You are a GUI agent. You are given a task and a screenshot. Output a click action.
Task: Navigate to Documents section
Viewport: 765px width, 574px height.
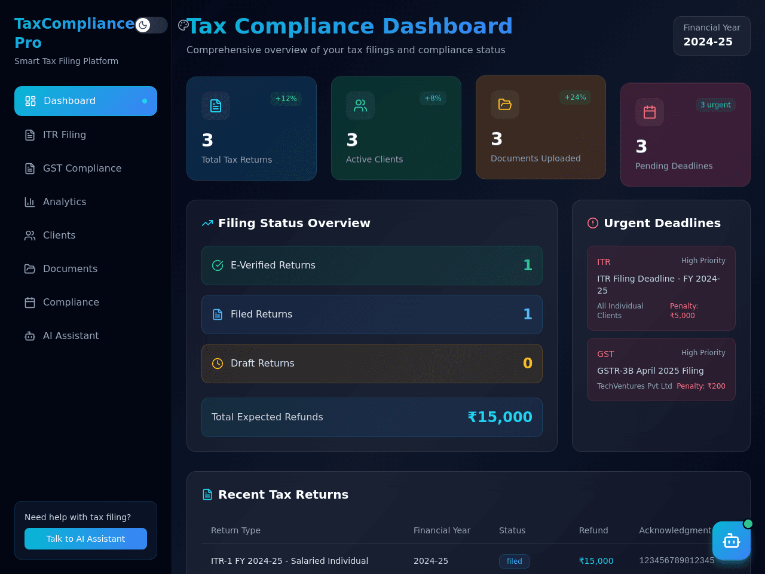click(x=85, y=269)
